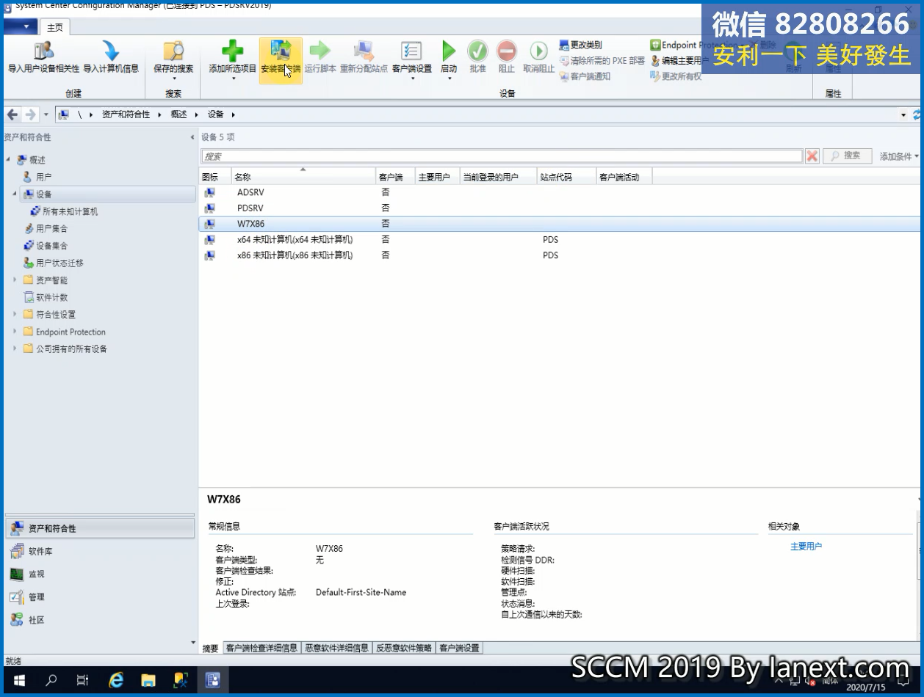Sort by the 当前登录的用户 column header
Image resolution: width=924 pixels, height=697 pixels.
pos(499,177)
